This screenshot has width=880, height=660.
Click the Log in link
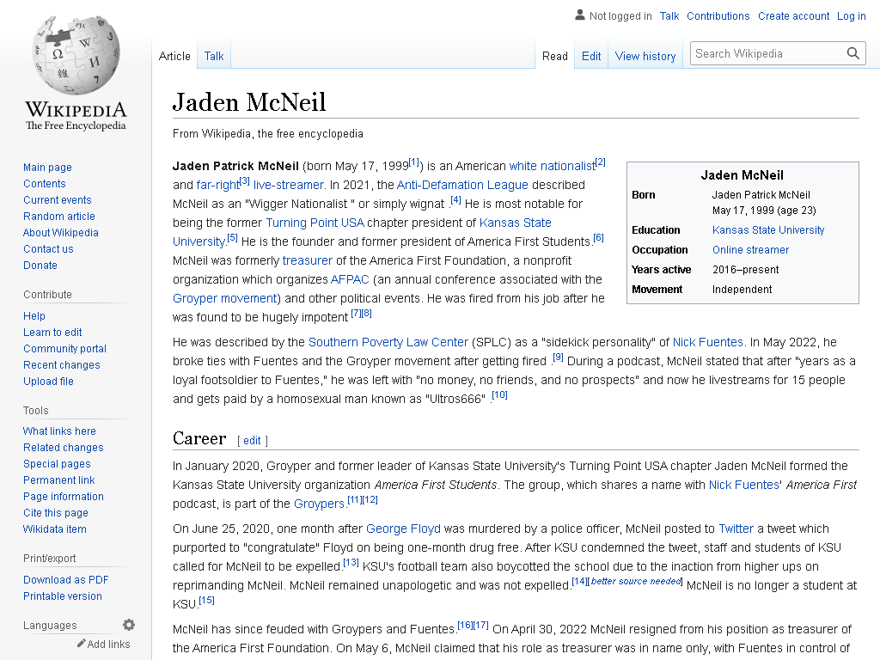(x=852, y=15)
